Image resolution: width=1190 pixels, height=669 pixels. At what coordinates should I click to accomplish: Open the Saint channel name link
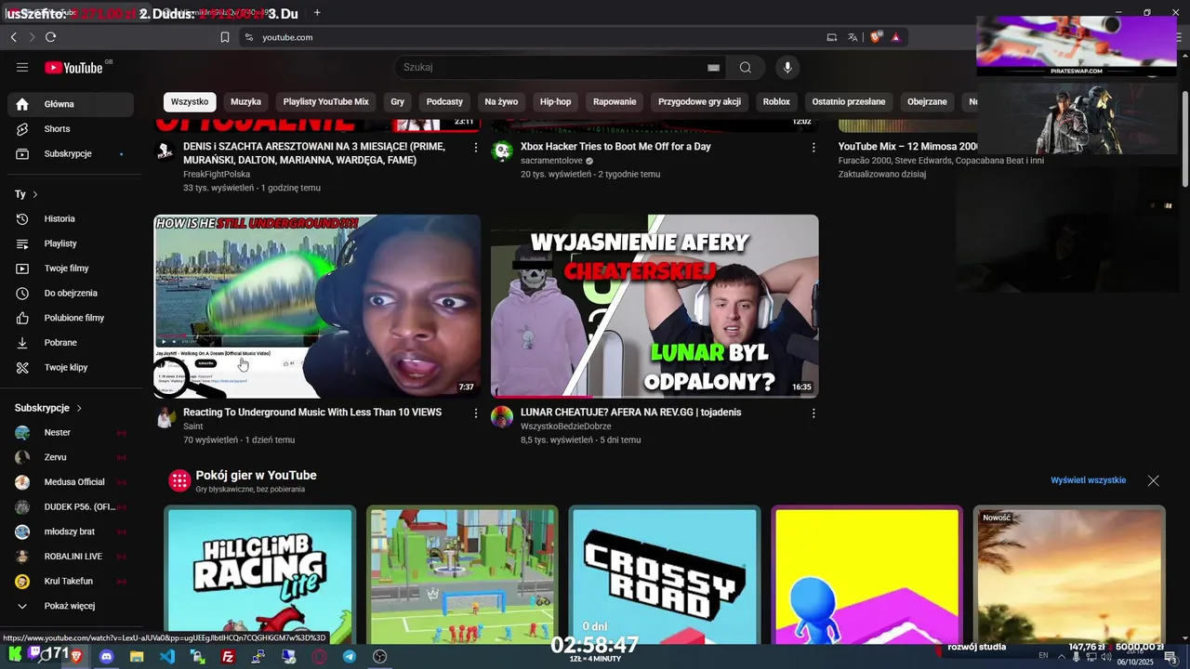[192, 426]
